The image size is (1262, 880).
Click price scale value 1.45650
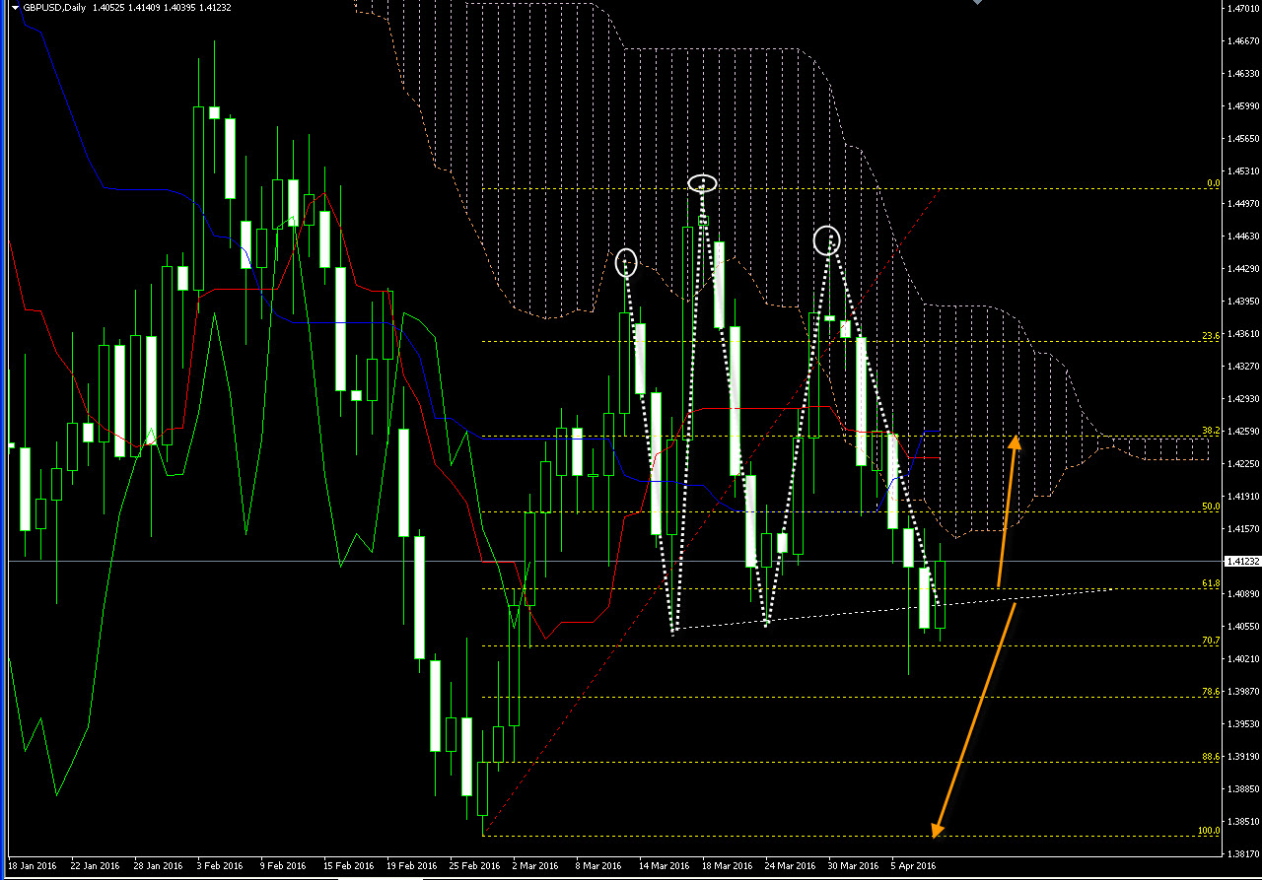1241,139
